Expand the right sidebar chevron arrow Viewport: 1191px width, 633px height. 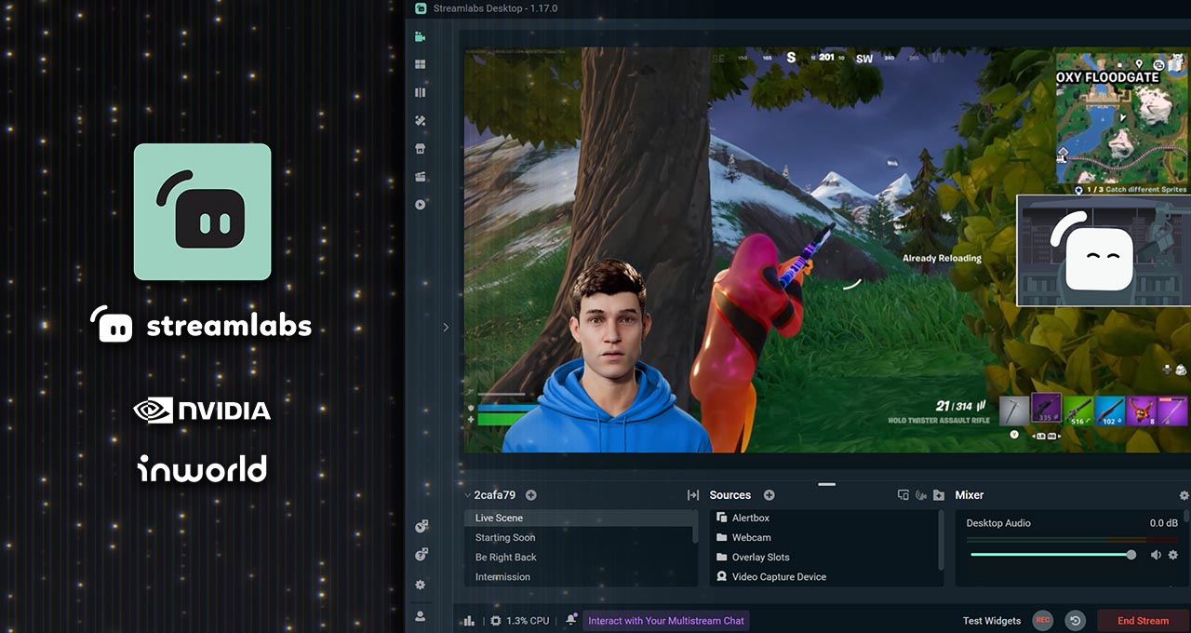446,327
